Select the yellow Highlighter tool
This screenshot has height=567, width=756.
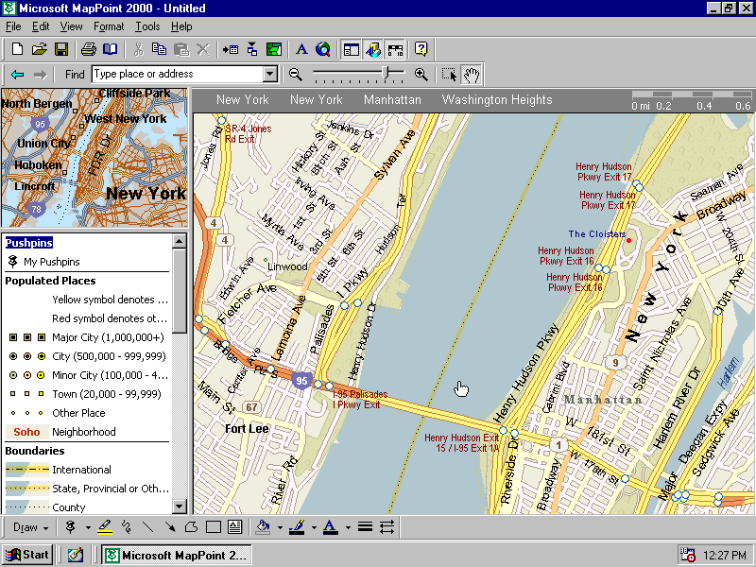105,527
